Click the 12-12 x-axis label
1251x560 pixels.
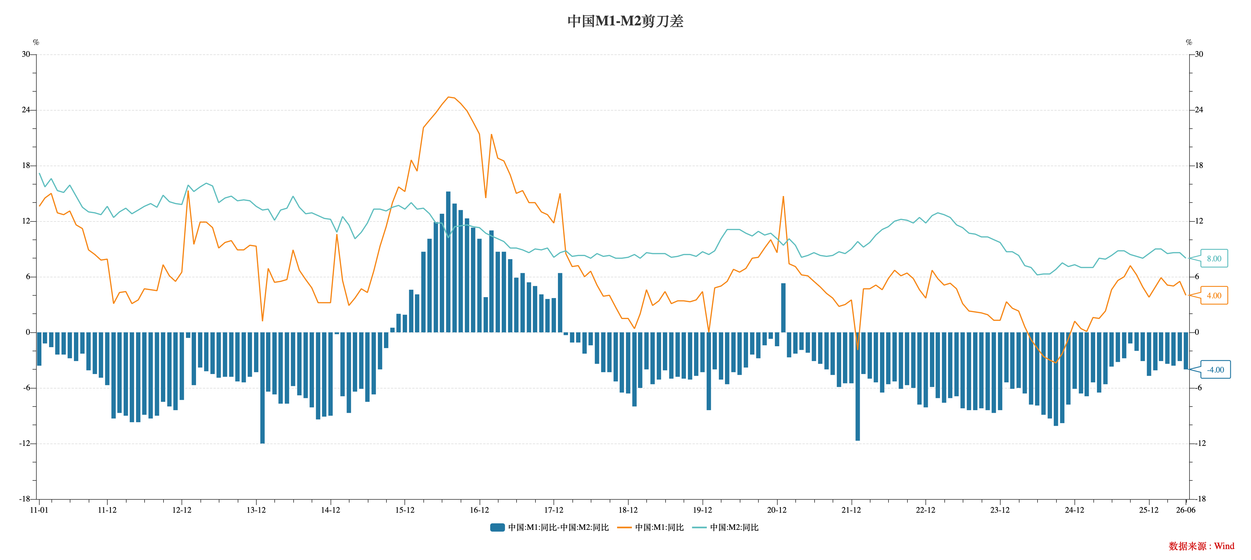tap(182, 510)
